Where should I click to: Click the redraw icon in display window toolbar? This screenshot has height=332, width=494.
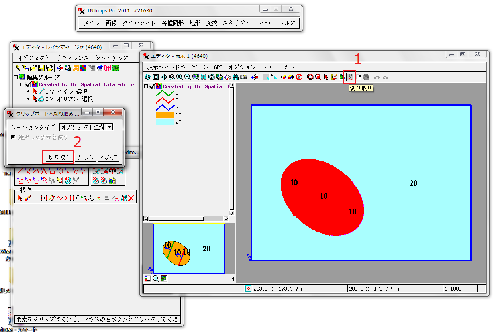[148, 77]
